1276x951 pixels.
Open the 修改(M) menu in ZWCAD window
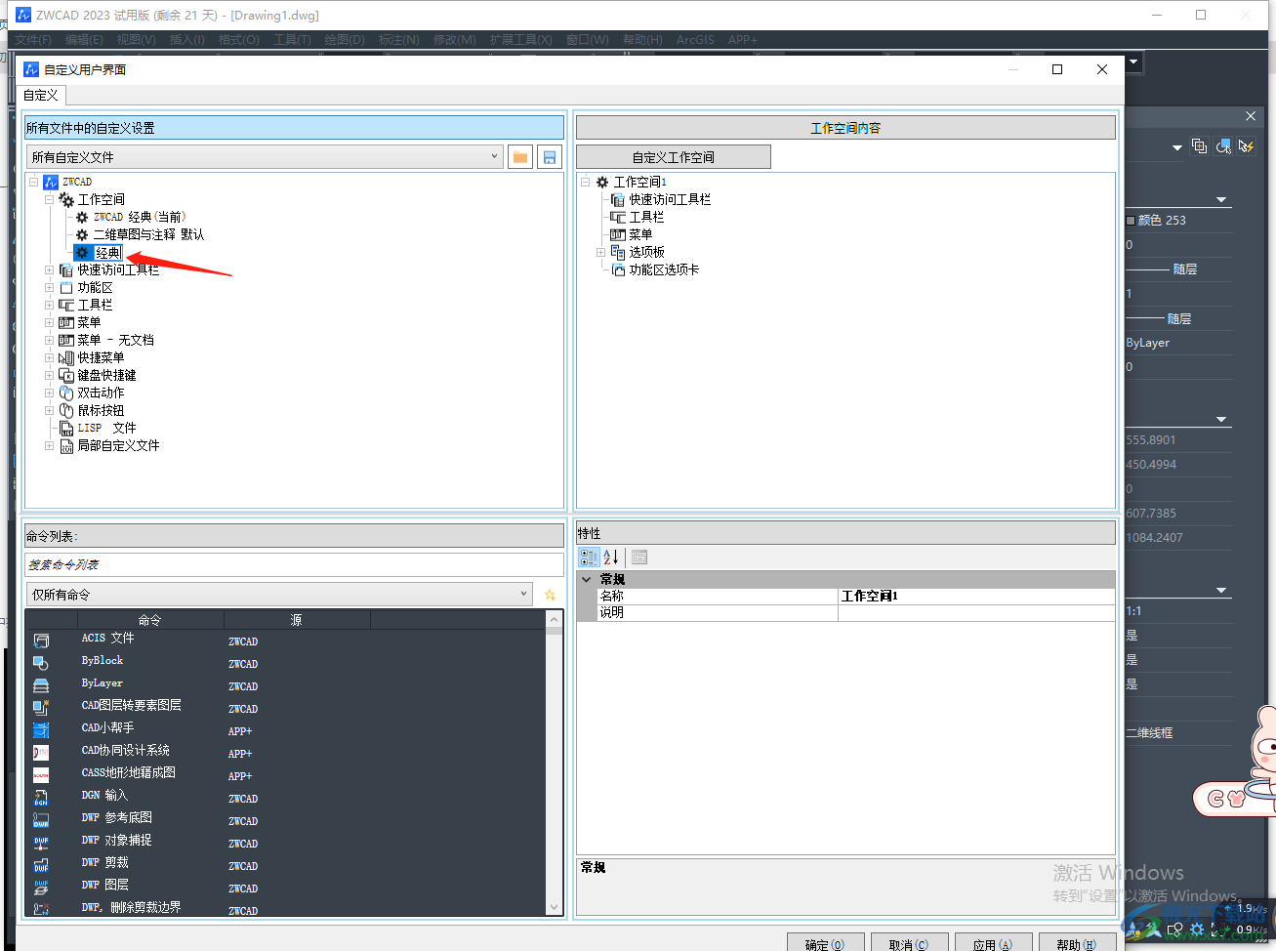click(x=454, y=40)
